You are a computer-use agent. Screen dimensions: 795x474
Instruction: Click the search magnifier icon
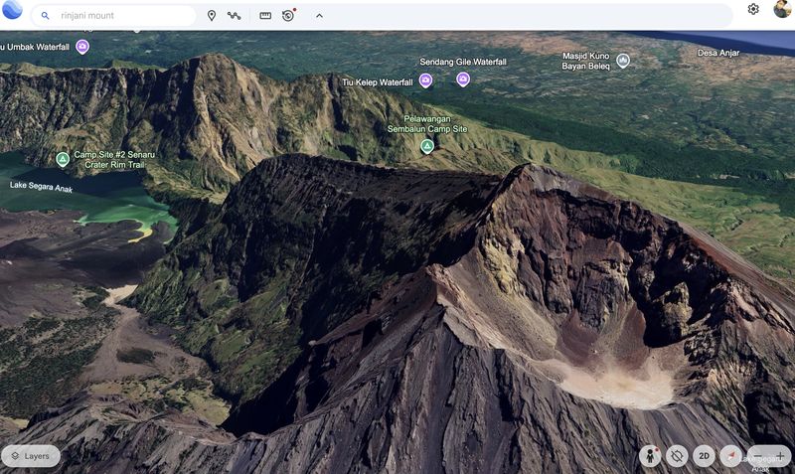pyautogui.click(x=45, y=16)
